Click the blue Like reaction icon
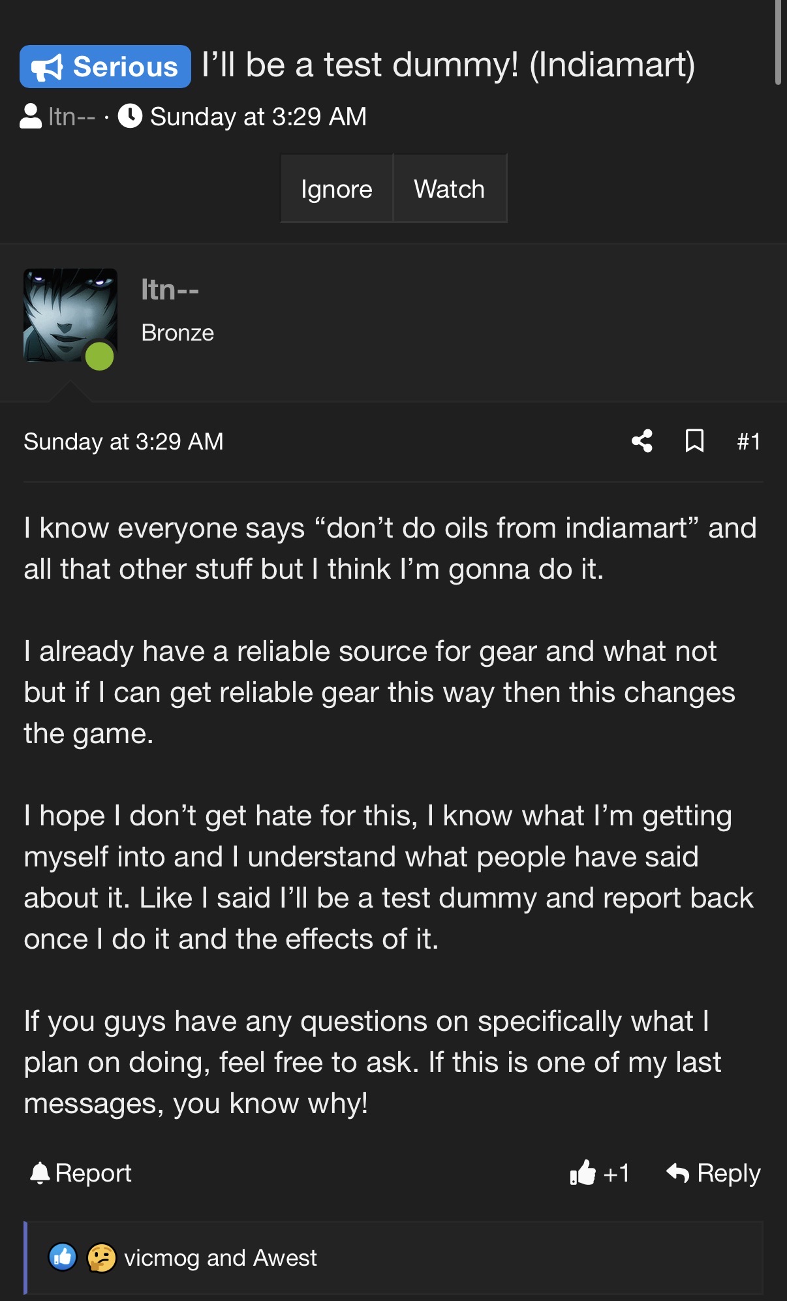 63,1257
